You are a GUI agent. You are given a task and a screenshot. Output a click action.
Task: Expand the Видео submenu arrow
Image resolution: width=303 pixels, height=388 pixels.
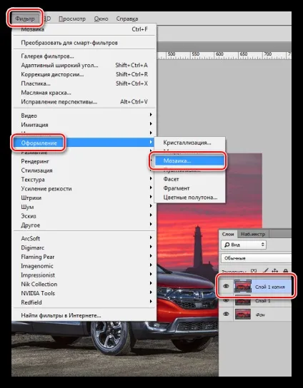151,115
